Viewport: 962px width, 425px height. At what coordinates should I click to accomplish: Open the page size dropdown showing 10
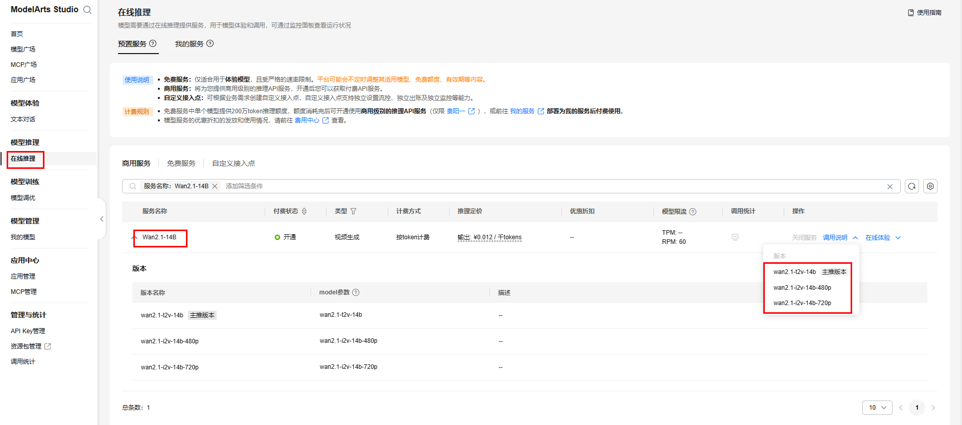coord(878,408)
